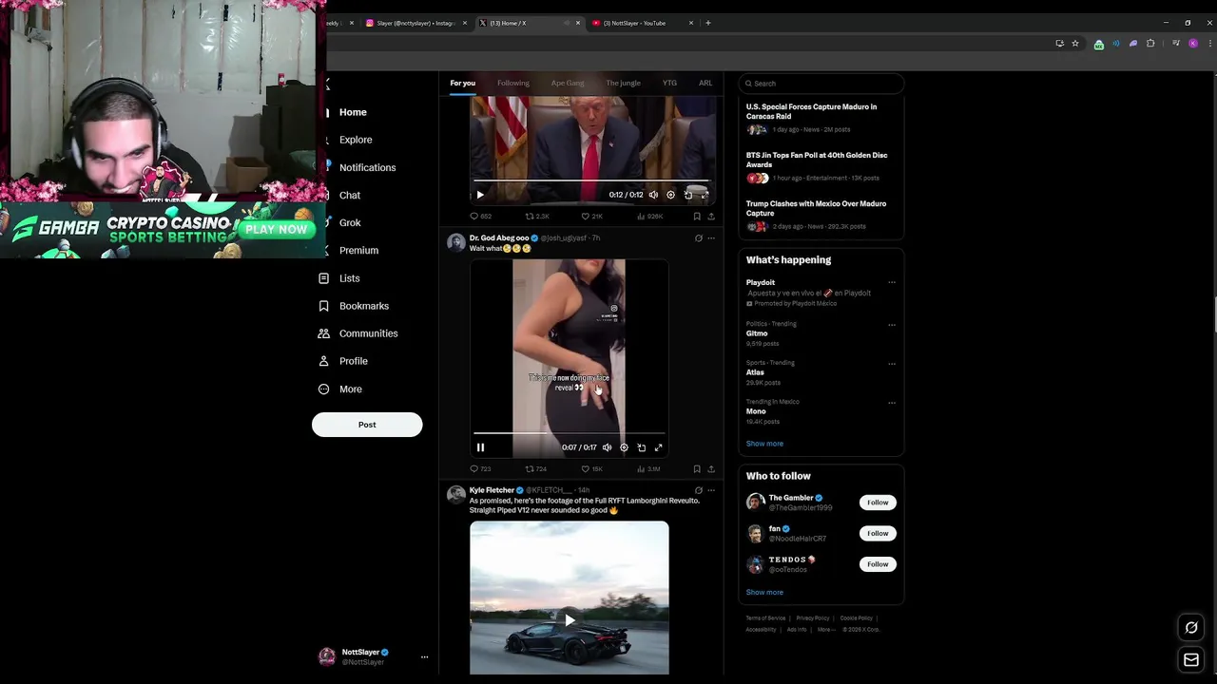This screenshot has width=1217, height=684.
Task: Open Bookmarks icon in sidebar
Action: [323, 306]
